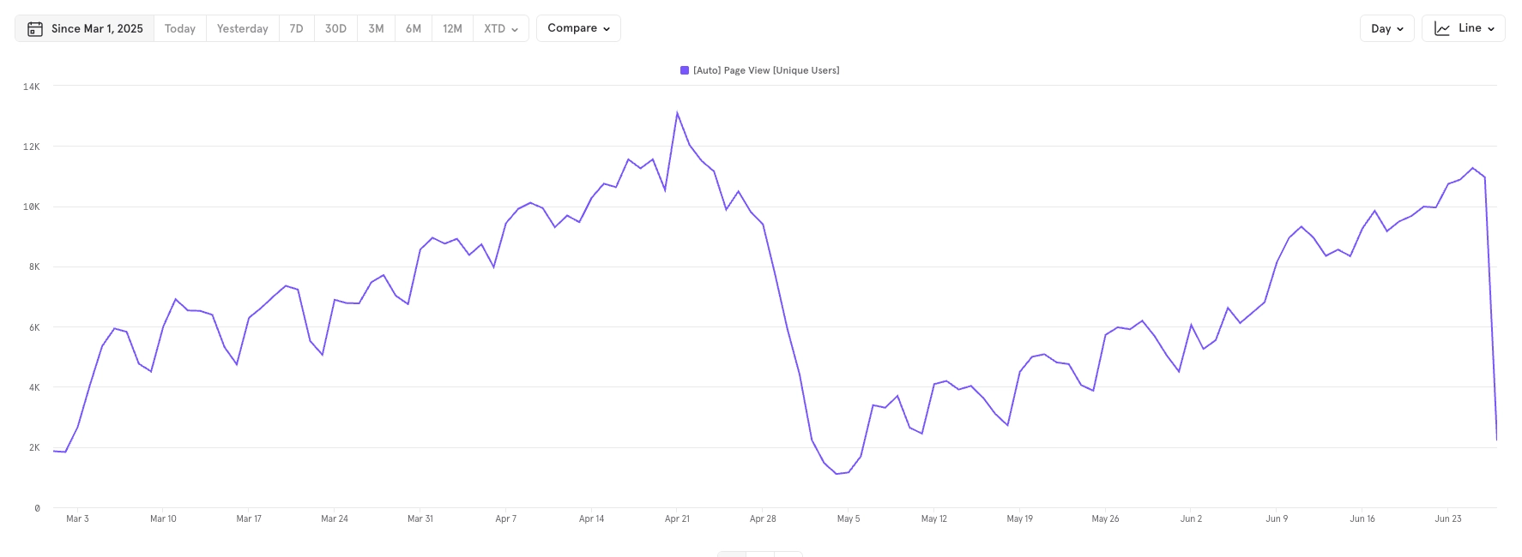This screenshot has height=557, width=1522.
Task: Click the Jun 23 x-axis label
Action: tap(1448, 518)
